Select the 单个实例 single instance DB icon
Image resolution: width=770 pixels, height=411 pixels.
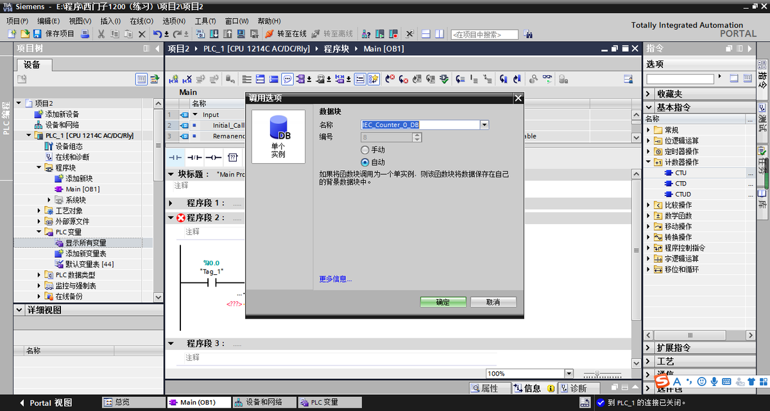[278, 136]
